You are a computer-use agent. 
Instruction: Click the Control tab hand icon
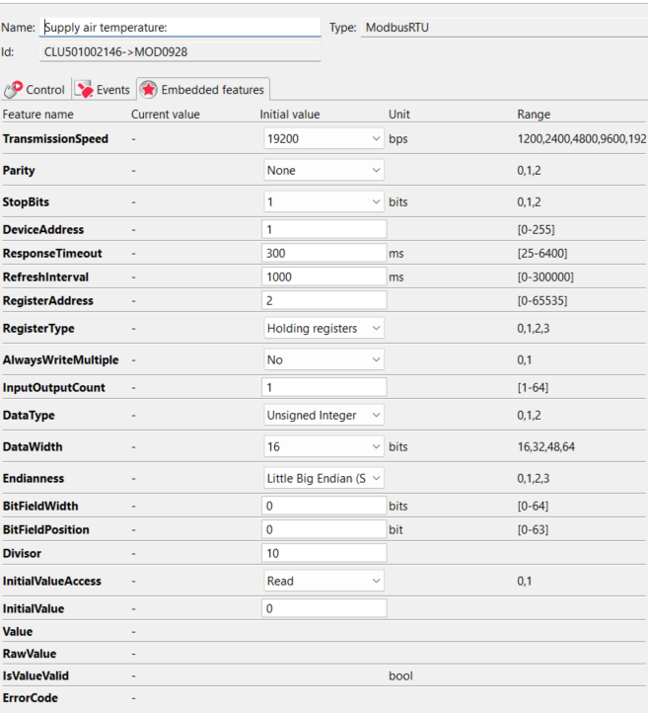point(13,90)
